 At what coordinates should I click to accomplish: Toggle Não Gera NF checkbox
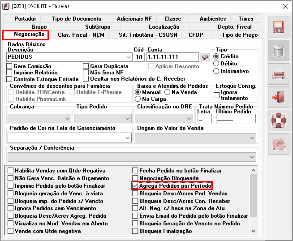(x=86, y=72)
